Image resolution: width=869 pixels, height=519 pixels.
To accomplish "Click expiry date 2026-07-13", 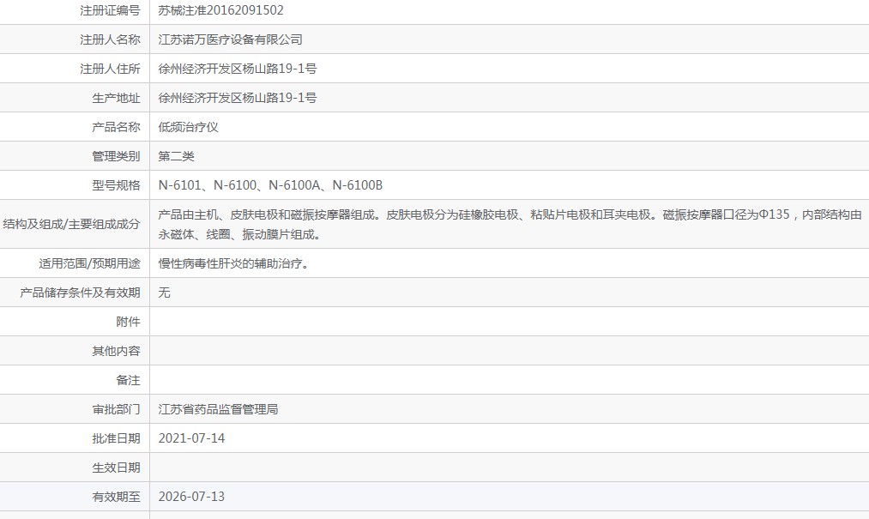I will tap(191, 497).
